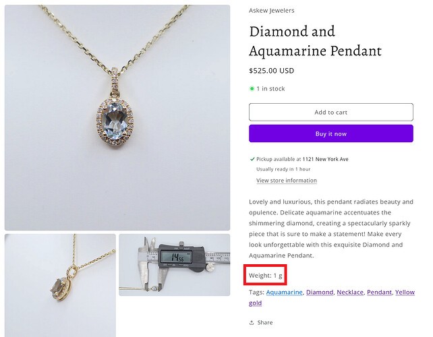
Task: Add the pendant to cart
Action: point(330,112)
